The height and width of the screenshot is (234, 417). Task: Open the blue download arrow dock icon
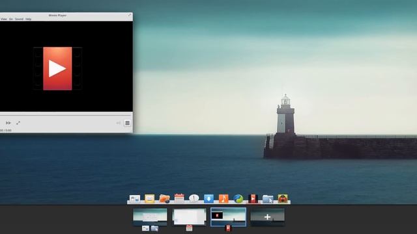coord(208,198)
